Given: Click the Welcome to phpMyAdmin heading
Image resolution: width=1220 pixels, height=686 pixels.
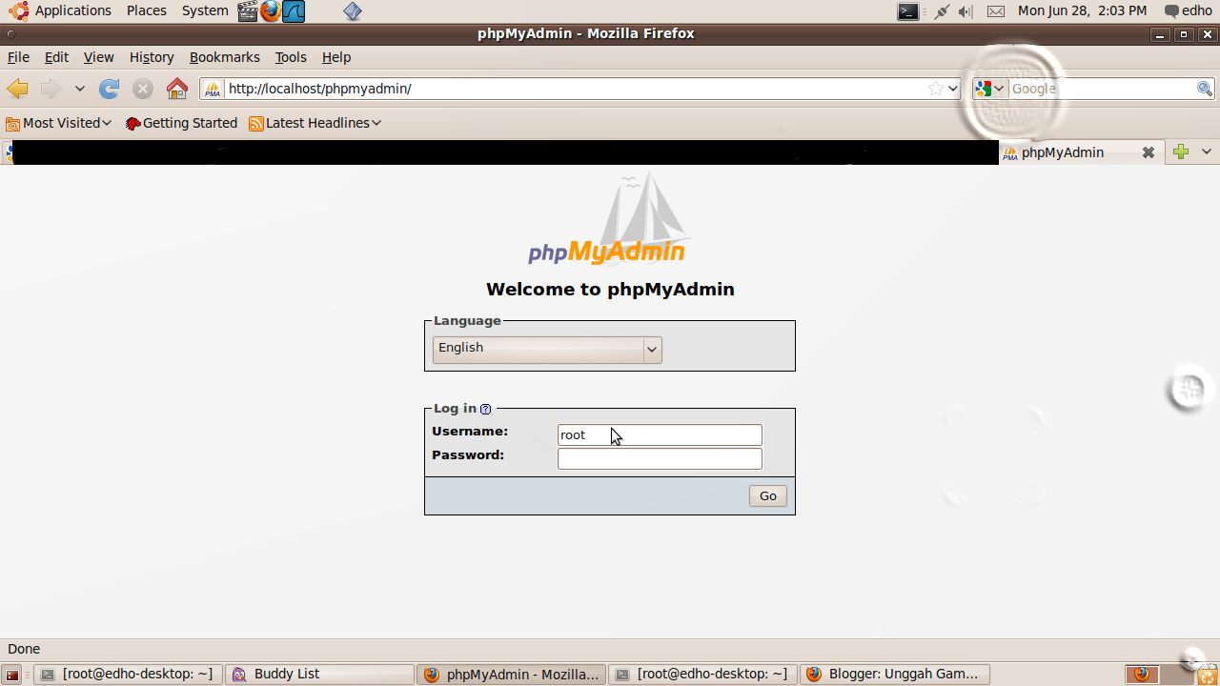Looking at the screenshot, I should pos(610,290).
